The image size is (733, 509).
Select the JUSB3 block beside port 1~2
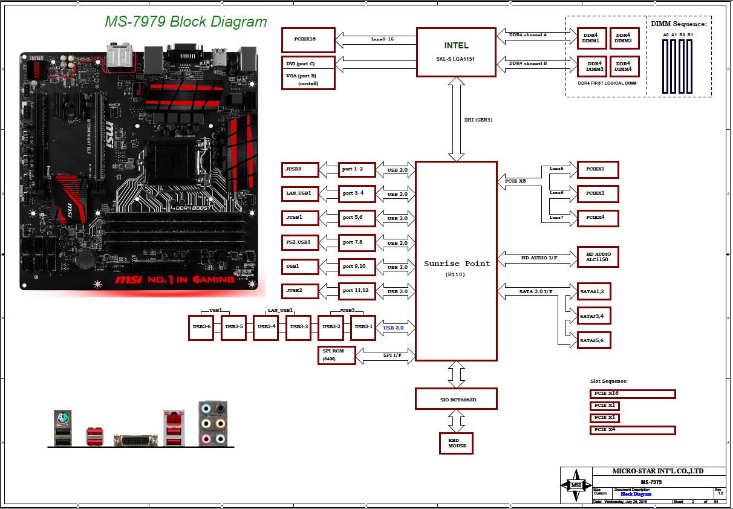299,169
